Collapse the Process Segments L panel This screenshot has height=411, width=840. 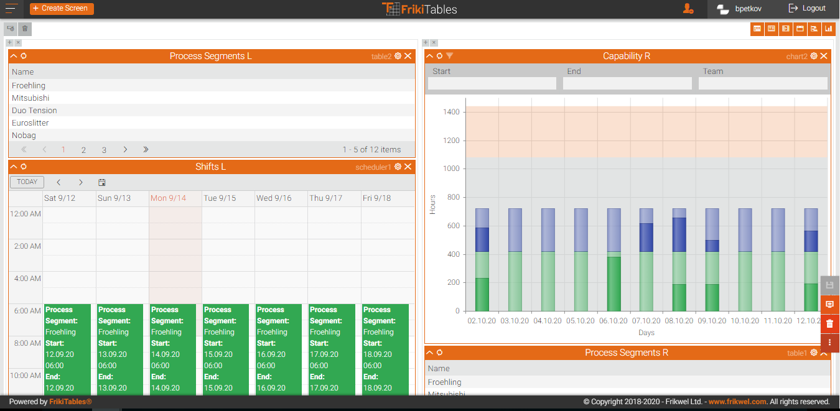[14, 56]
